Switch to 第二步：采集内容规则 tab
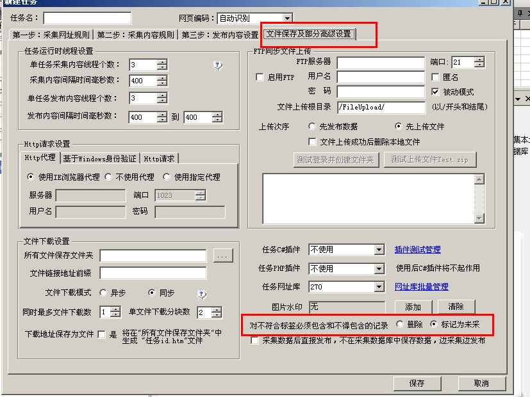The height and width of the screenshot is (397, 530). pos(135,35)
